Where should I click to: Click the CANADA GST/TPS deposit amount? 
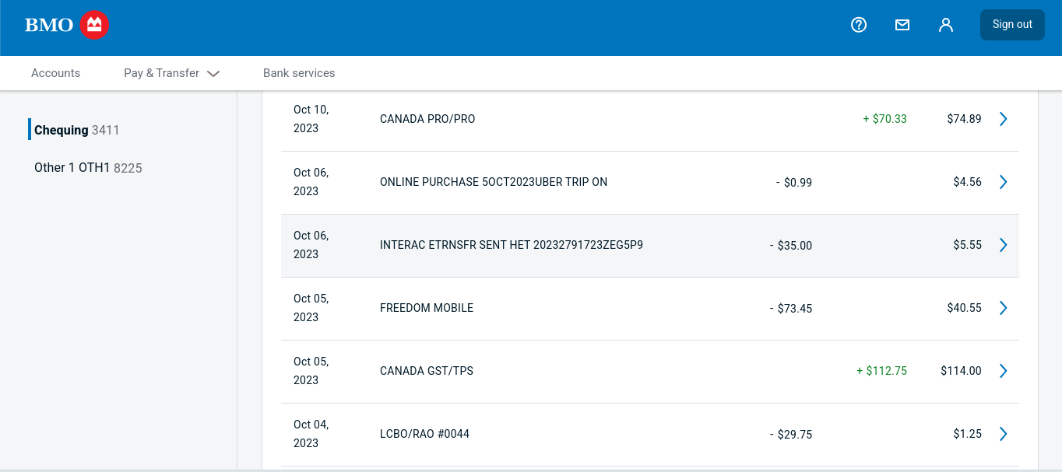[881, 371]
